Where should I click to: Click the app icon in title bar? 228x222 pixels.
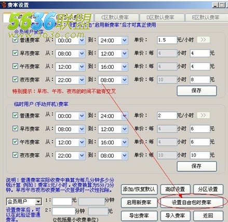pos(3,5)
